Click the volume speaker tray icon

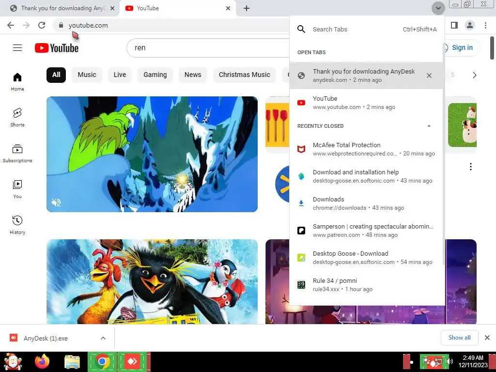coord(449,361)
